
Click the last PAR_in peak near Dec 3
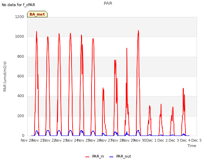183,88
